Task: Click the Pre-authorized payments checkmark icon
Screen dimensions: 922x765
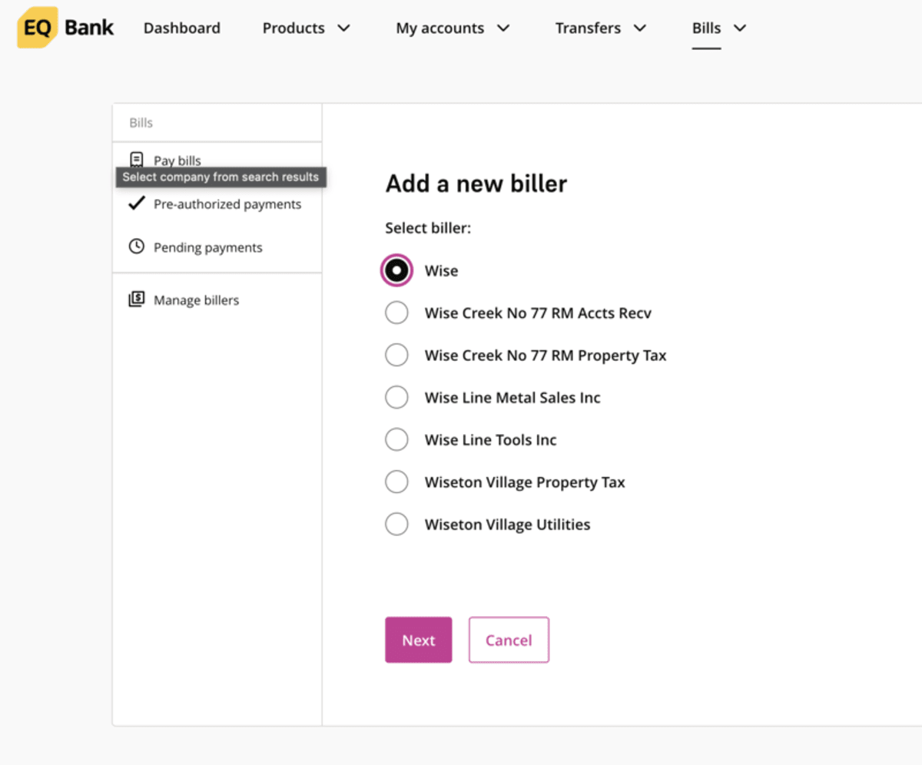Action: tap(137, 204)
